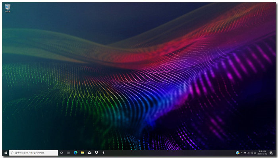Expand the hidden tray icons chevron
Viewport: 278px width, 158px height.
pos(241,153)
